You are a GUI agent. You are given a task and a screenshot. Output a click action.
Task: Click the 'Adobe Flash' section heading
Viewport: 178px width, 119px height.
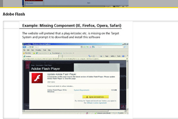tap(14, 14)
